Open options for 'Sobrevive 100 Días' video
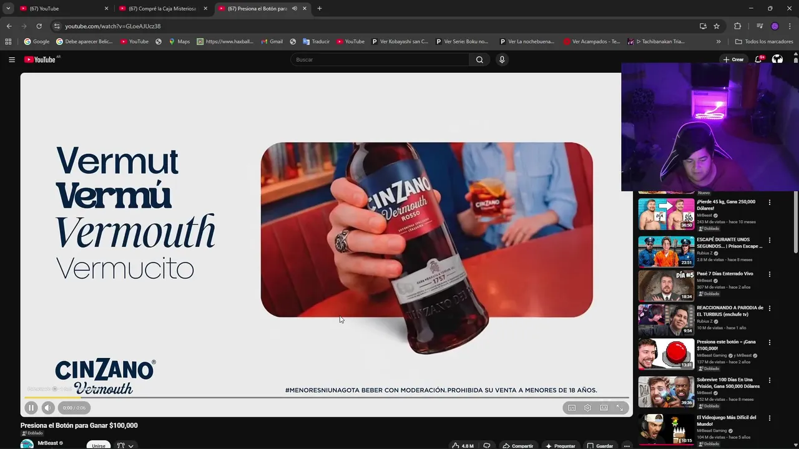The height and width of the screenshot is (449, 799). pyautogui.click(x=770, y=380)
